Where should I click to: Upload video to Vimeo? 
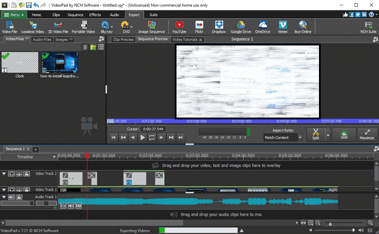[283, 27]
